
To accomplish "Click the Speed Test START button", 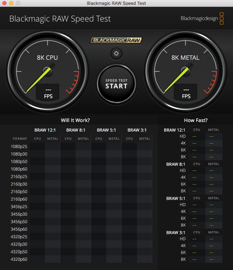I will [x=117, y=84].
